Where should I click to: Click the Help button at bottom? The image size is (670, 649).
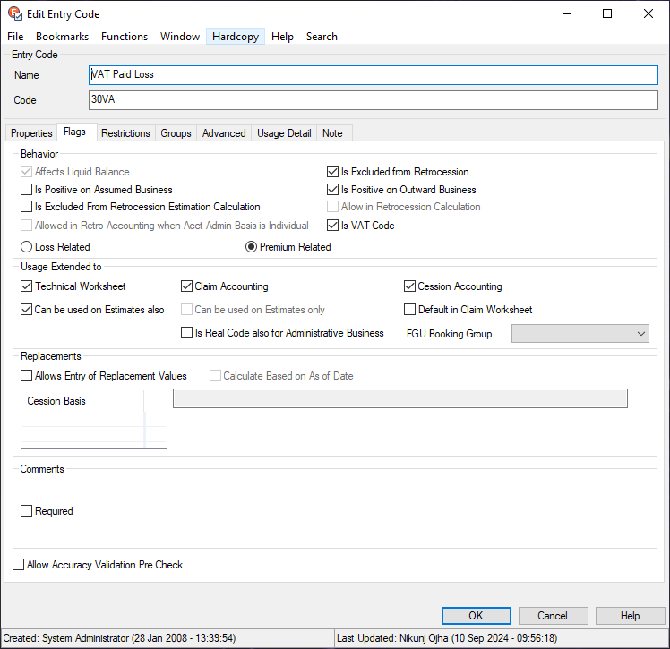[630, 616]
